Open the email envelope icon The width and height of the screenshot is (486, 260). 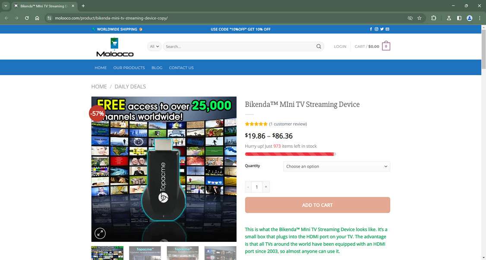(388, 29)
